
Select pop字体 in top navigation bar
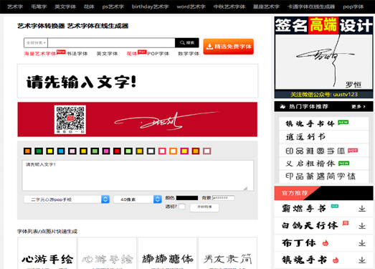(353, 6)
